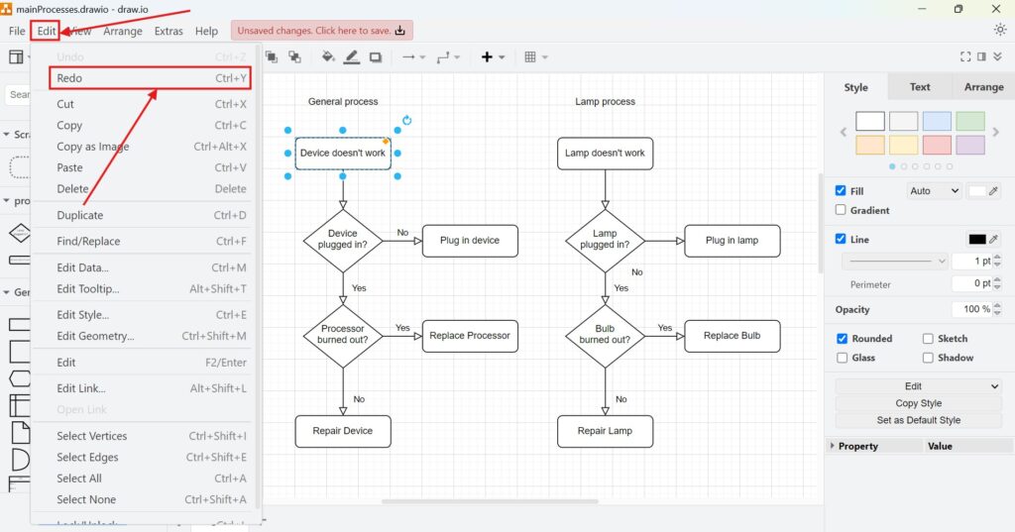Open the Fill type Auto dropdown
1015x532 pixels.
(934, 191)
